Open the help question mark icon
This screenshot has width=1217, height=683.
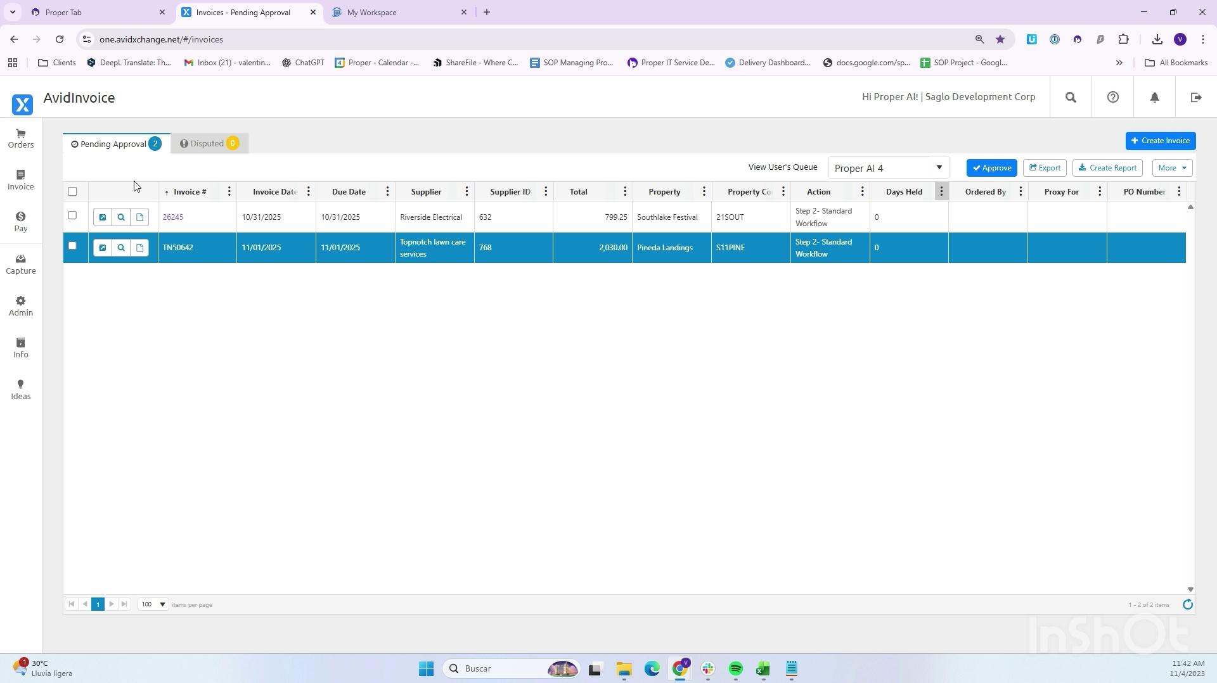(x=1112, y=97)
